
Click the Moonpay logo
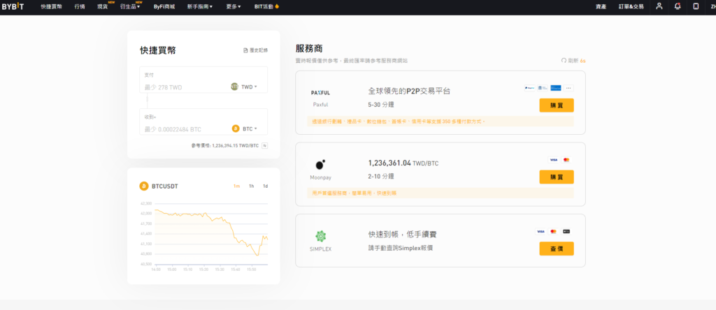(x=320, y=165)
